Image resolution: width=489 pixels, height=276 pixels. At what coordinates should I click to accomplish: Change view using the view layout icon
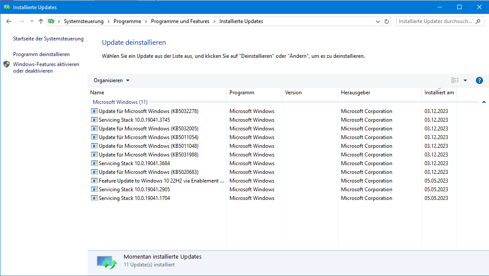click(455, 80)
